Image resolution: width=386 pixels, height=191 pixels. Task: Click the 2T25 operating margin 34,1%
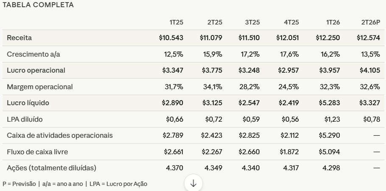[214, 87]
